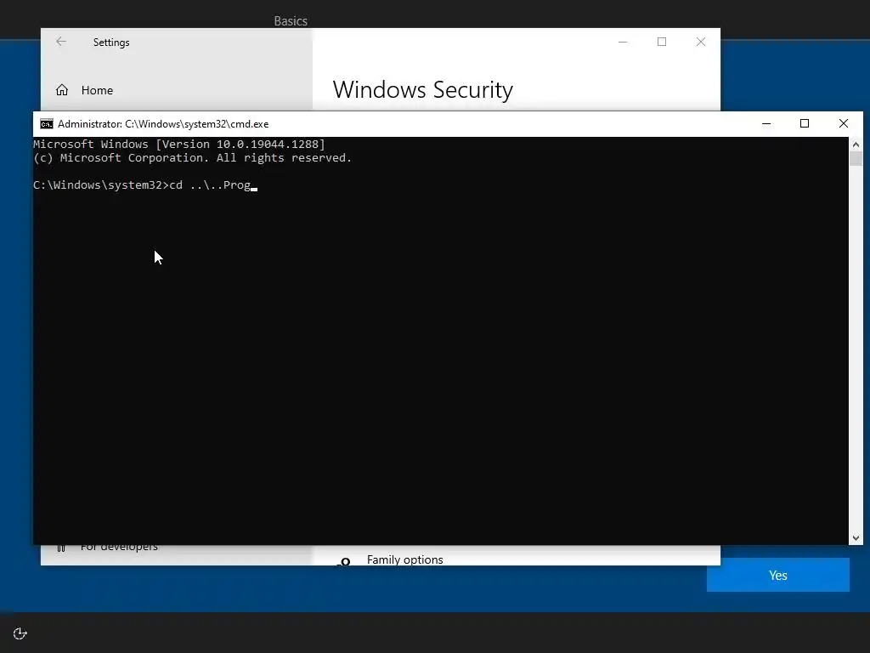Minimize the Administrator cmd.exe window
Viewport: 870px width, 653px height.
pos(766,124)
